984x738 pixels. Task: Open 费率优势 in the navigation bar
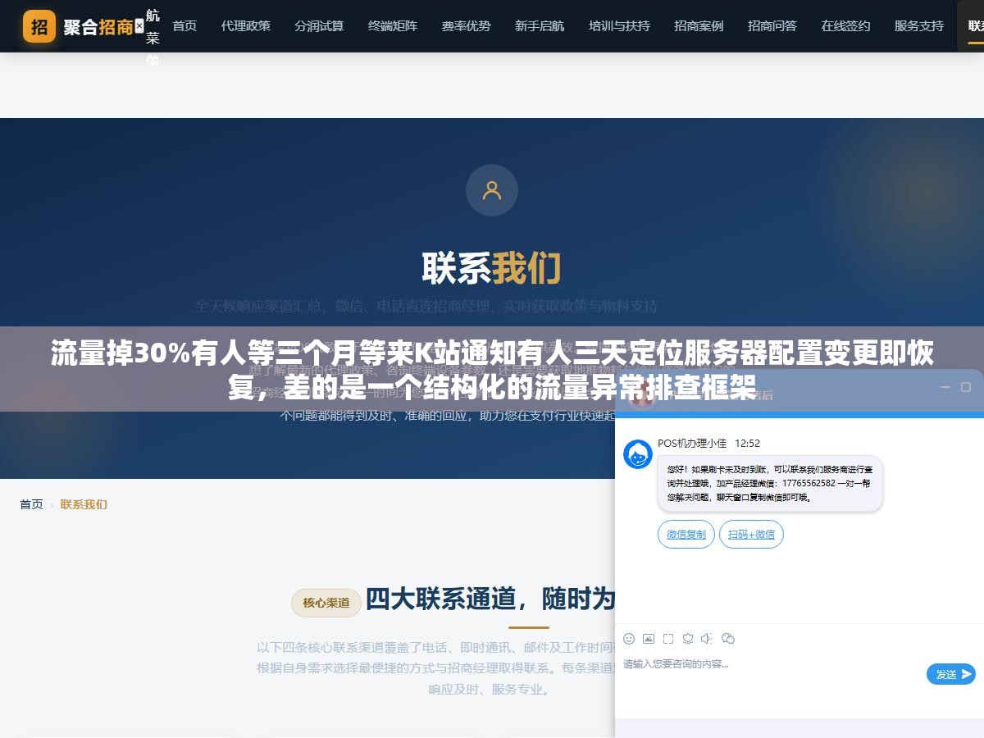[466, 26]
